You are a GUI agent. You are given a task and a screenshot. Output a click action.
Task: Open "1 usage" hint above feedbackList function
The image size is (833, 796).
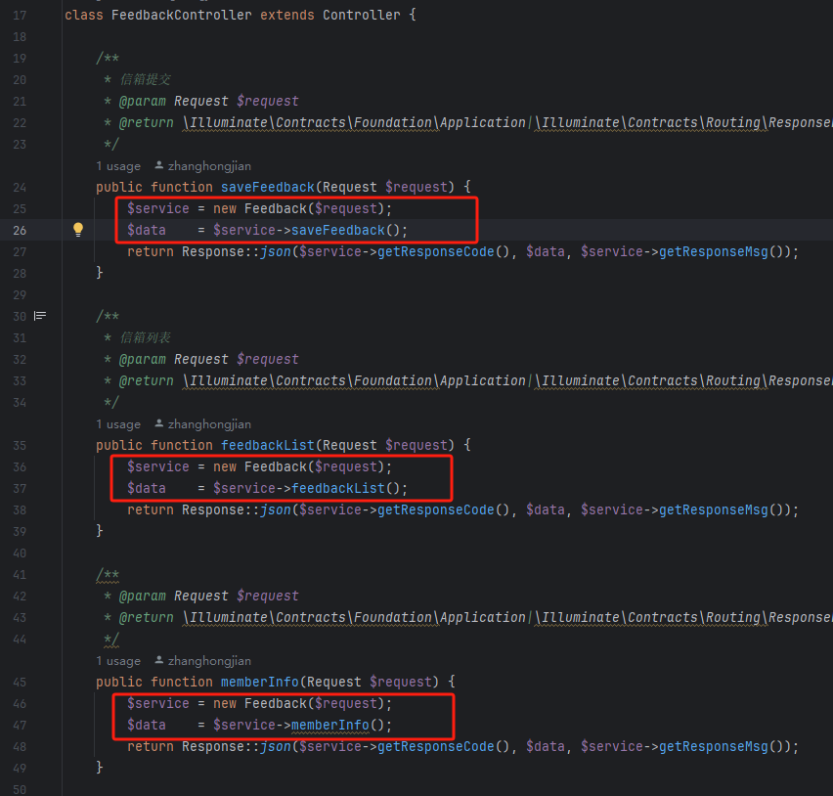point(118,424)
